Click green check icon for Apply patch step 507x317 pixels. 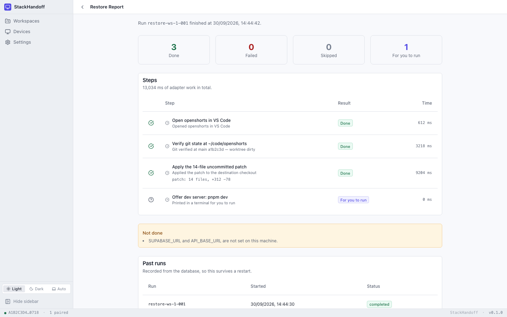coord(151,173)
